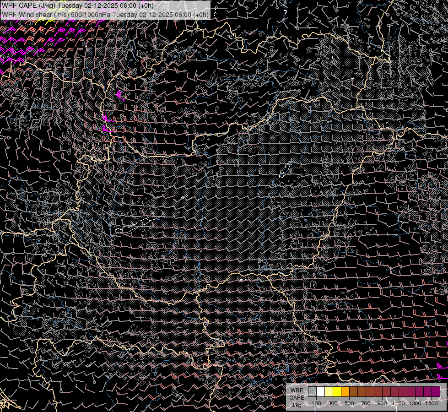Viewport: 448px width, 412px height.
Task: Select the white CAPE legend swatch
Action: tap(321, 392)
